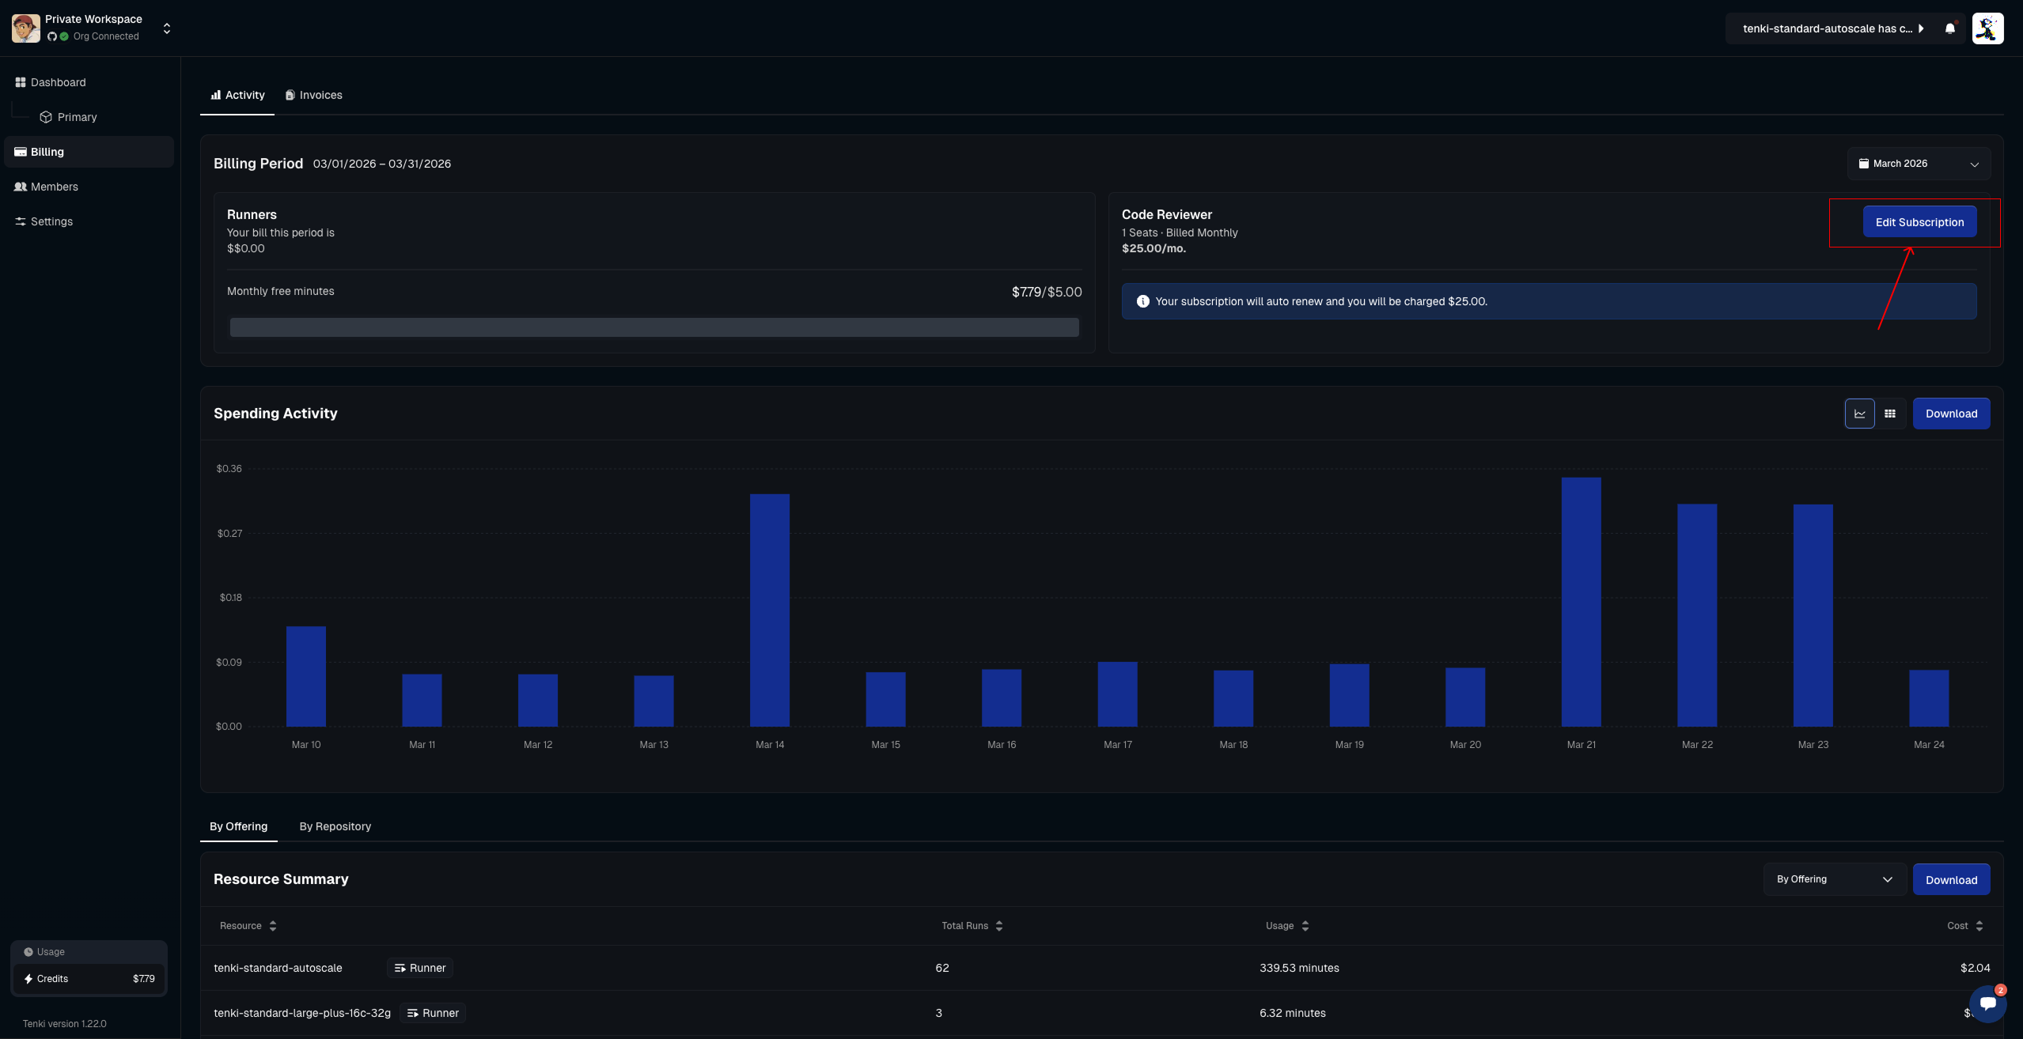2023x1039 pixels.
Task: Switch to the Invoices tab
Action: coord(314,95)
